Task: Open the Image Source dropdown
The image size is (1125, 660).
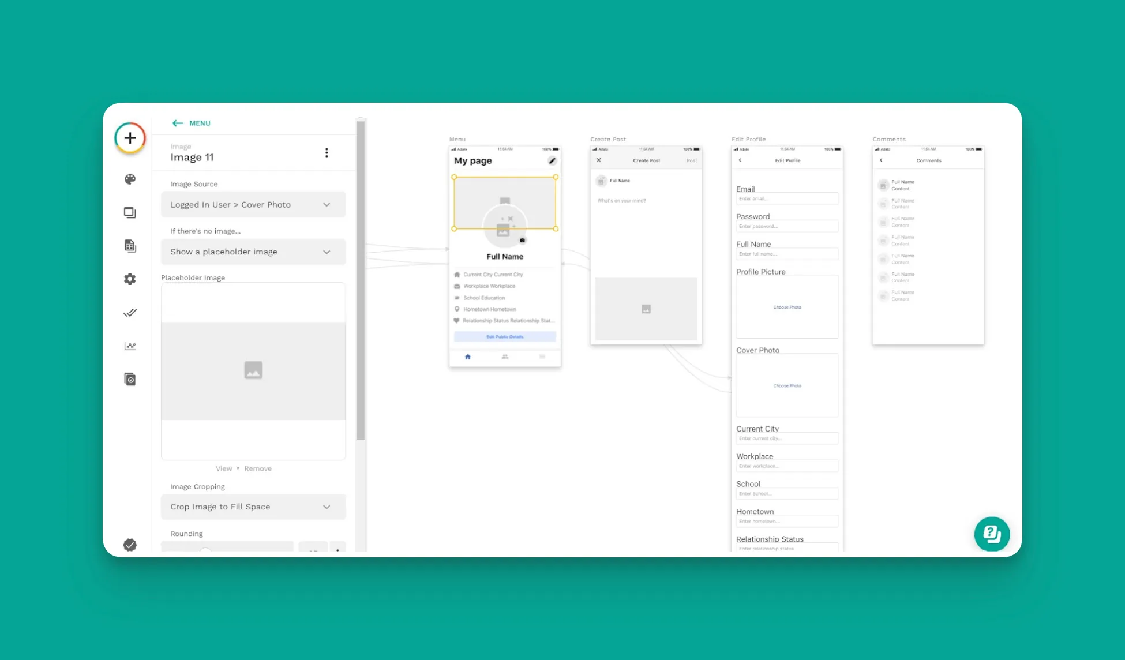Action: pyautogui.click(x=253, y=204)
